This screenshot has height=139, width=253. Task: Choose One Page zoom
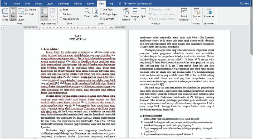coord(106,9)
